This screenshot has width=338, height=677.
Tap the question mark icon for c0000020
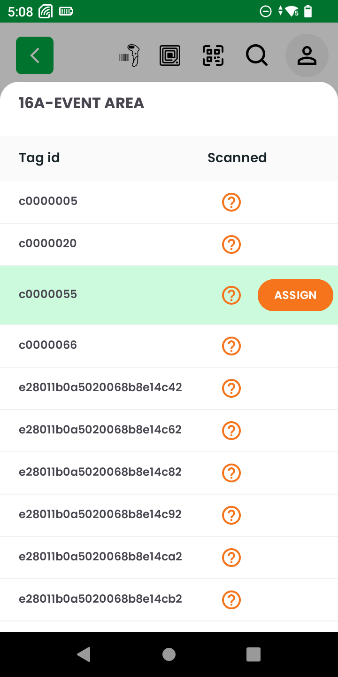coord(231,244)
